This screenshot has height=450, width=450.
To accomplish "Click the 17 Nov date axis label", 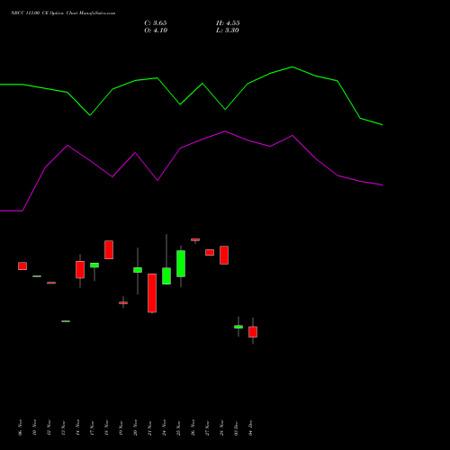I will pos(92,427).
